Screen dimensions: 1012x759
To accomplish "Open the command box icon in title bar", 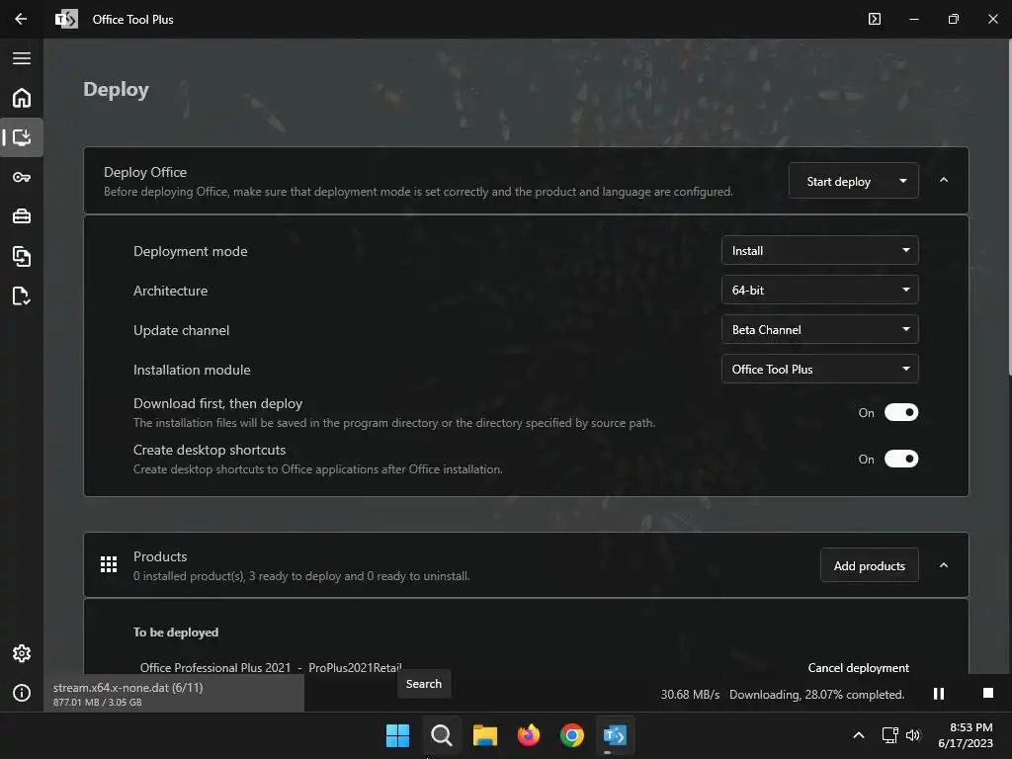I will coord(875,19).
